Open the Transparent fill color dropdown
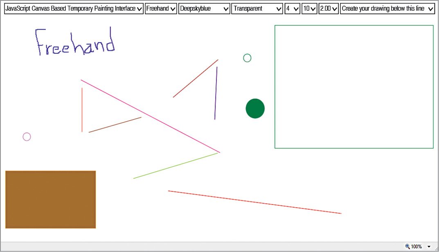Screen dimensions: 439x252 [x=257, y=9]
